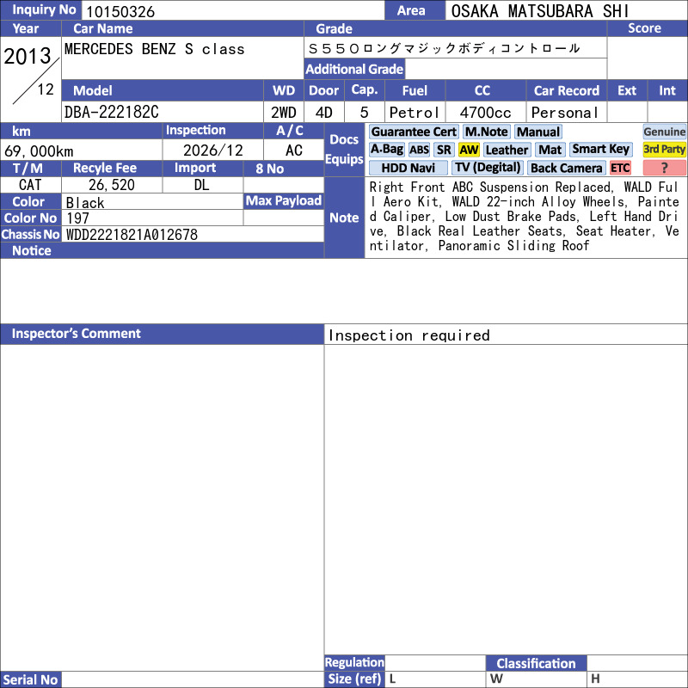Click inspection date 2026/12
This screenshot has width=688, height=688.
tap(212, 150)
